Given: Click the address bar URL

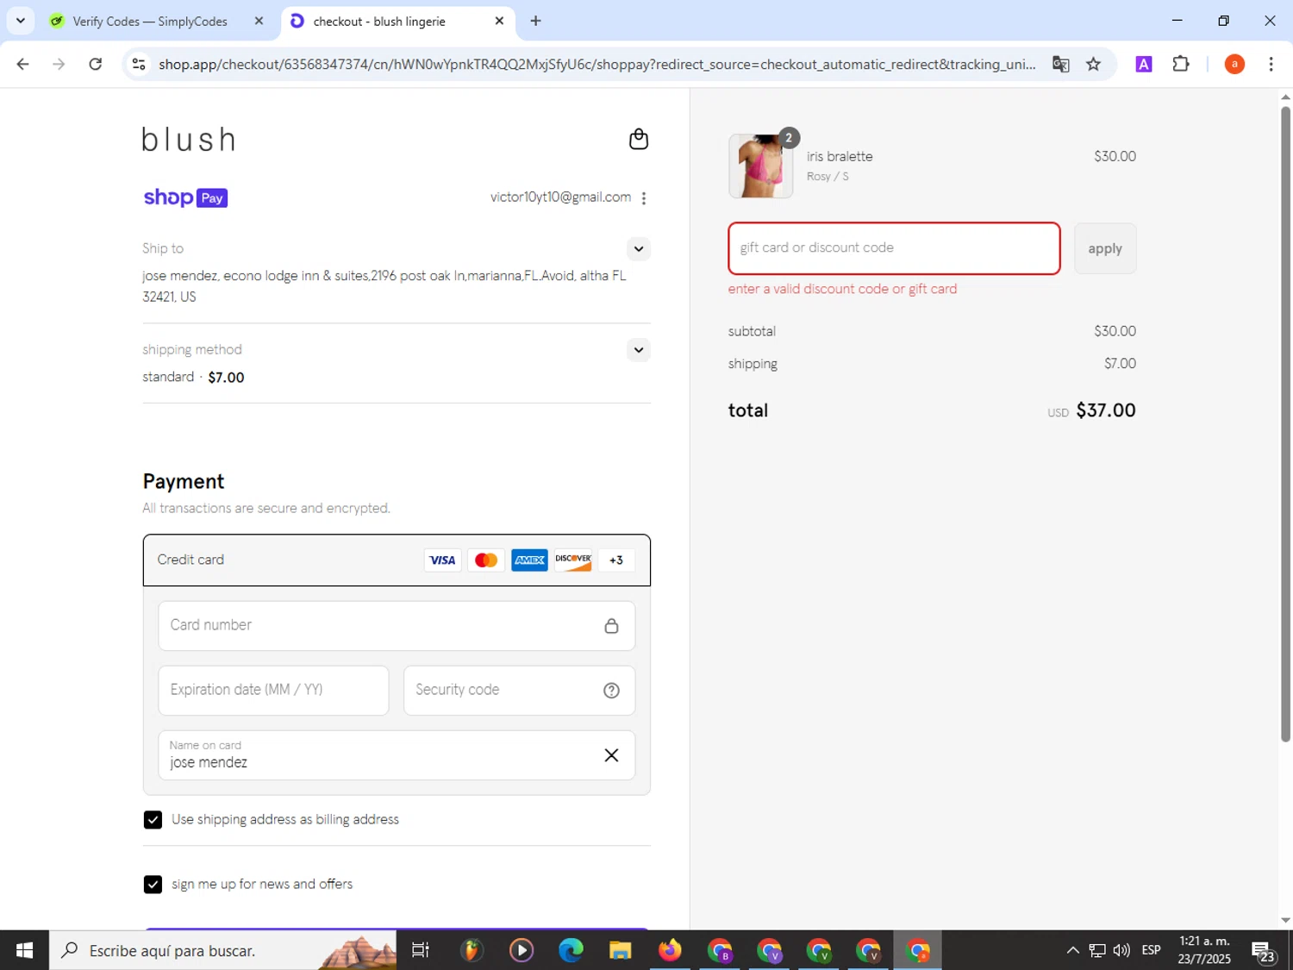Looking at the screenshot, I should tap(597, 65).
